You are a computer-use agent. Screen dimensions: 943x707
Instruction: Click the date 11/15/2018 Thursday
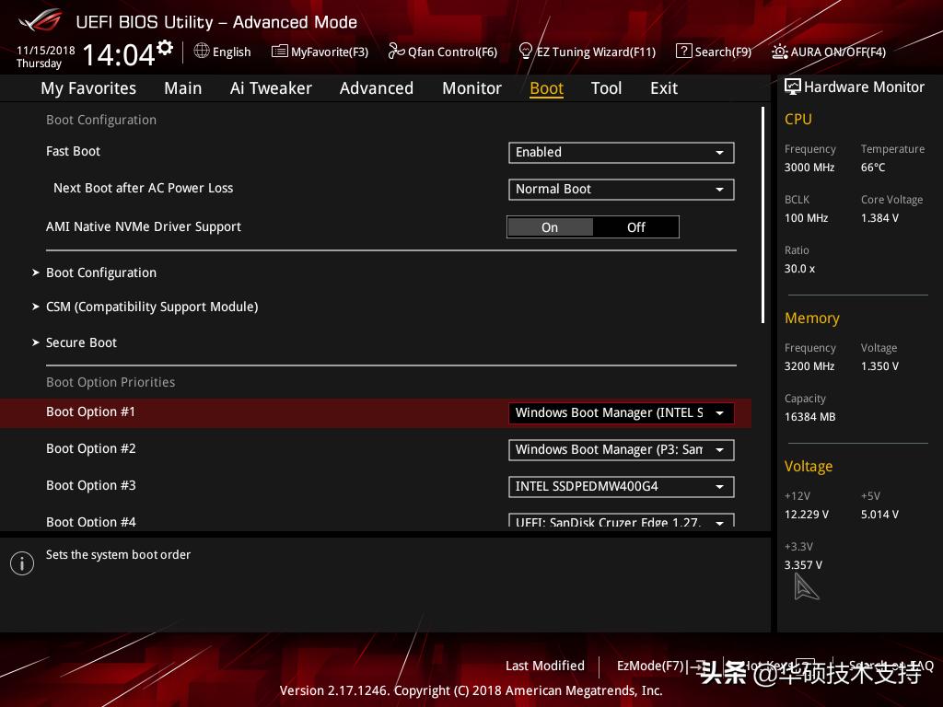click(x=46, y=56)
